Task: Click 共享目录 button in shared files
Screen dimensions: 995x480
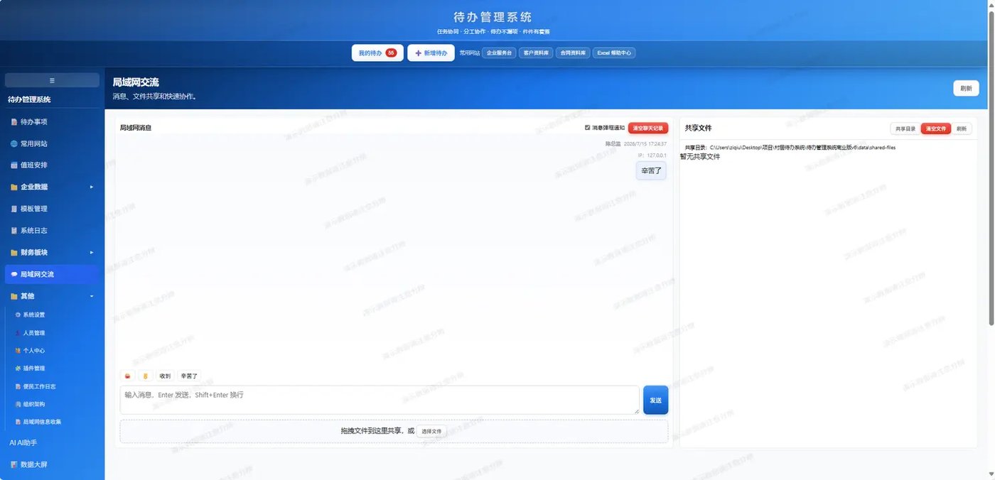Action: (905, 129)
